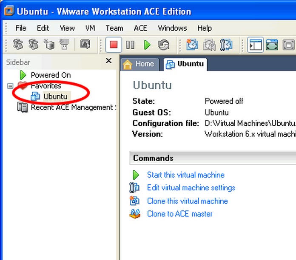The height and width of the screenshot is (260, 296).
Task: Open the VM menu
Action: (90, 28)
